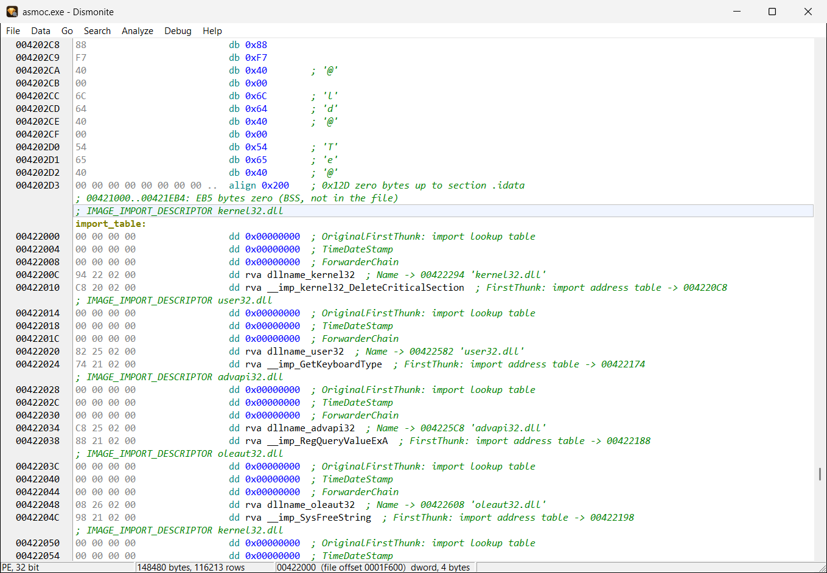Click the dllname_user32 symbol reference
Screen dimensions: 827x573
click(305, 352)
